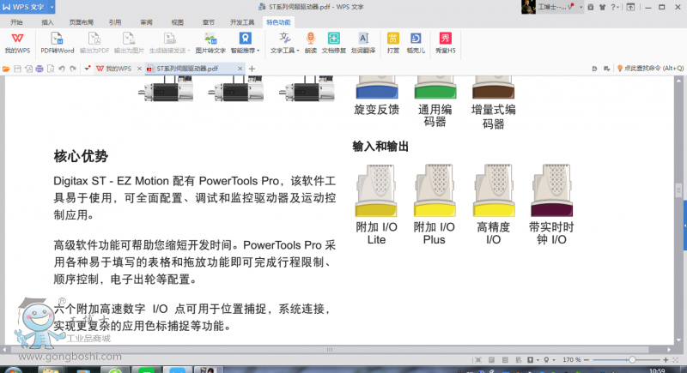
Task: Open the 页面布局 ribbon tab
Action: [81, 21]
